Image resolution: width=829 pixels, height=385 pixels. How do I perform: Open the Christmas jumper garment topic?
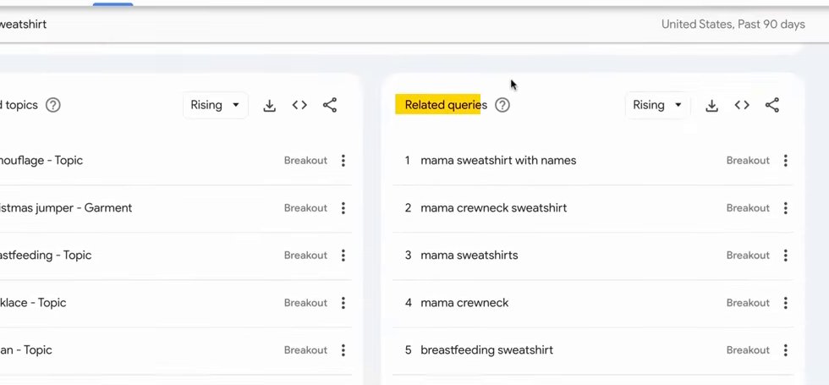click(66, 208)
